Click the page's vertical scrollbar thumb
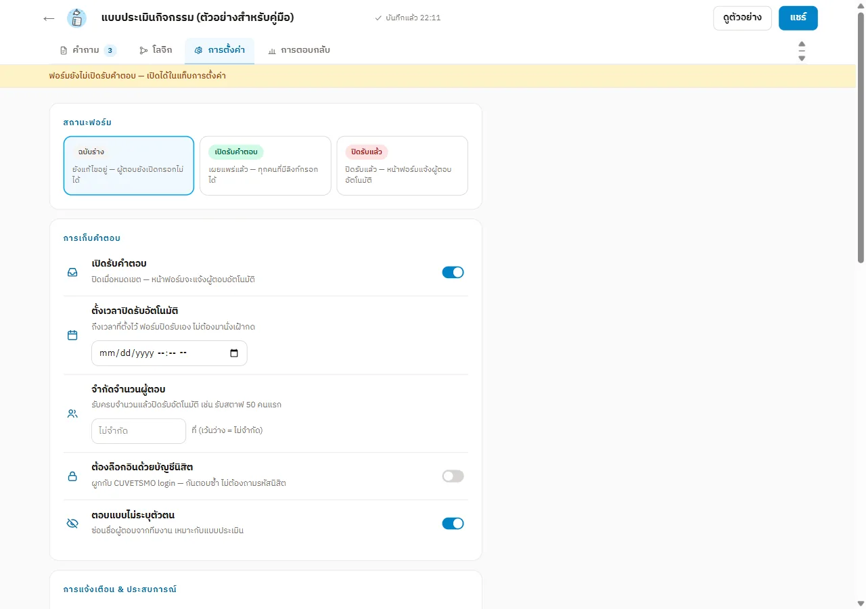The height and width of the screenshot is (609, 866). coord(861,137)
